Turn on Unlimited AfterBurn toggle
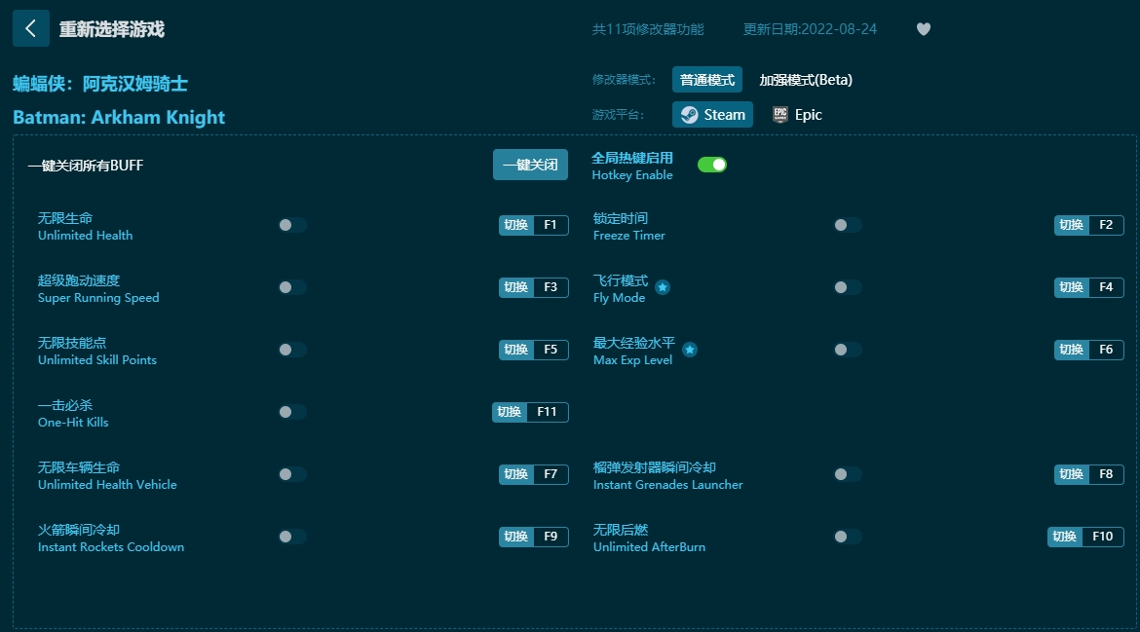 click(x=848, y=537)
